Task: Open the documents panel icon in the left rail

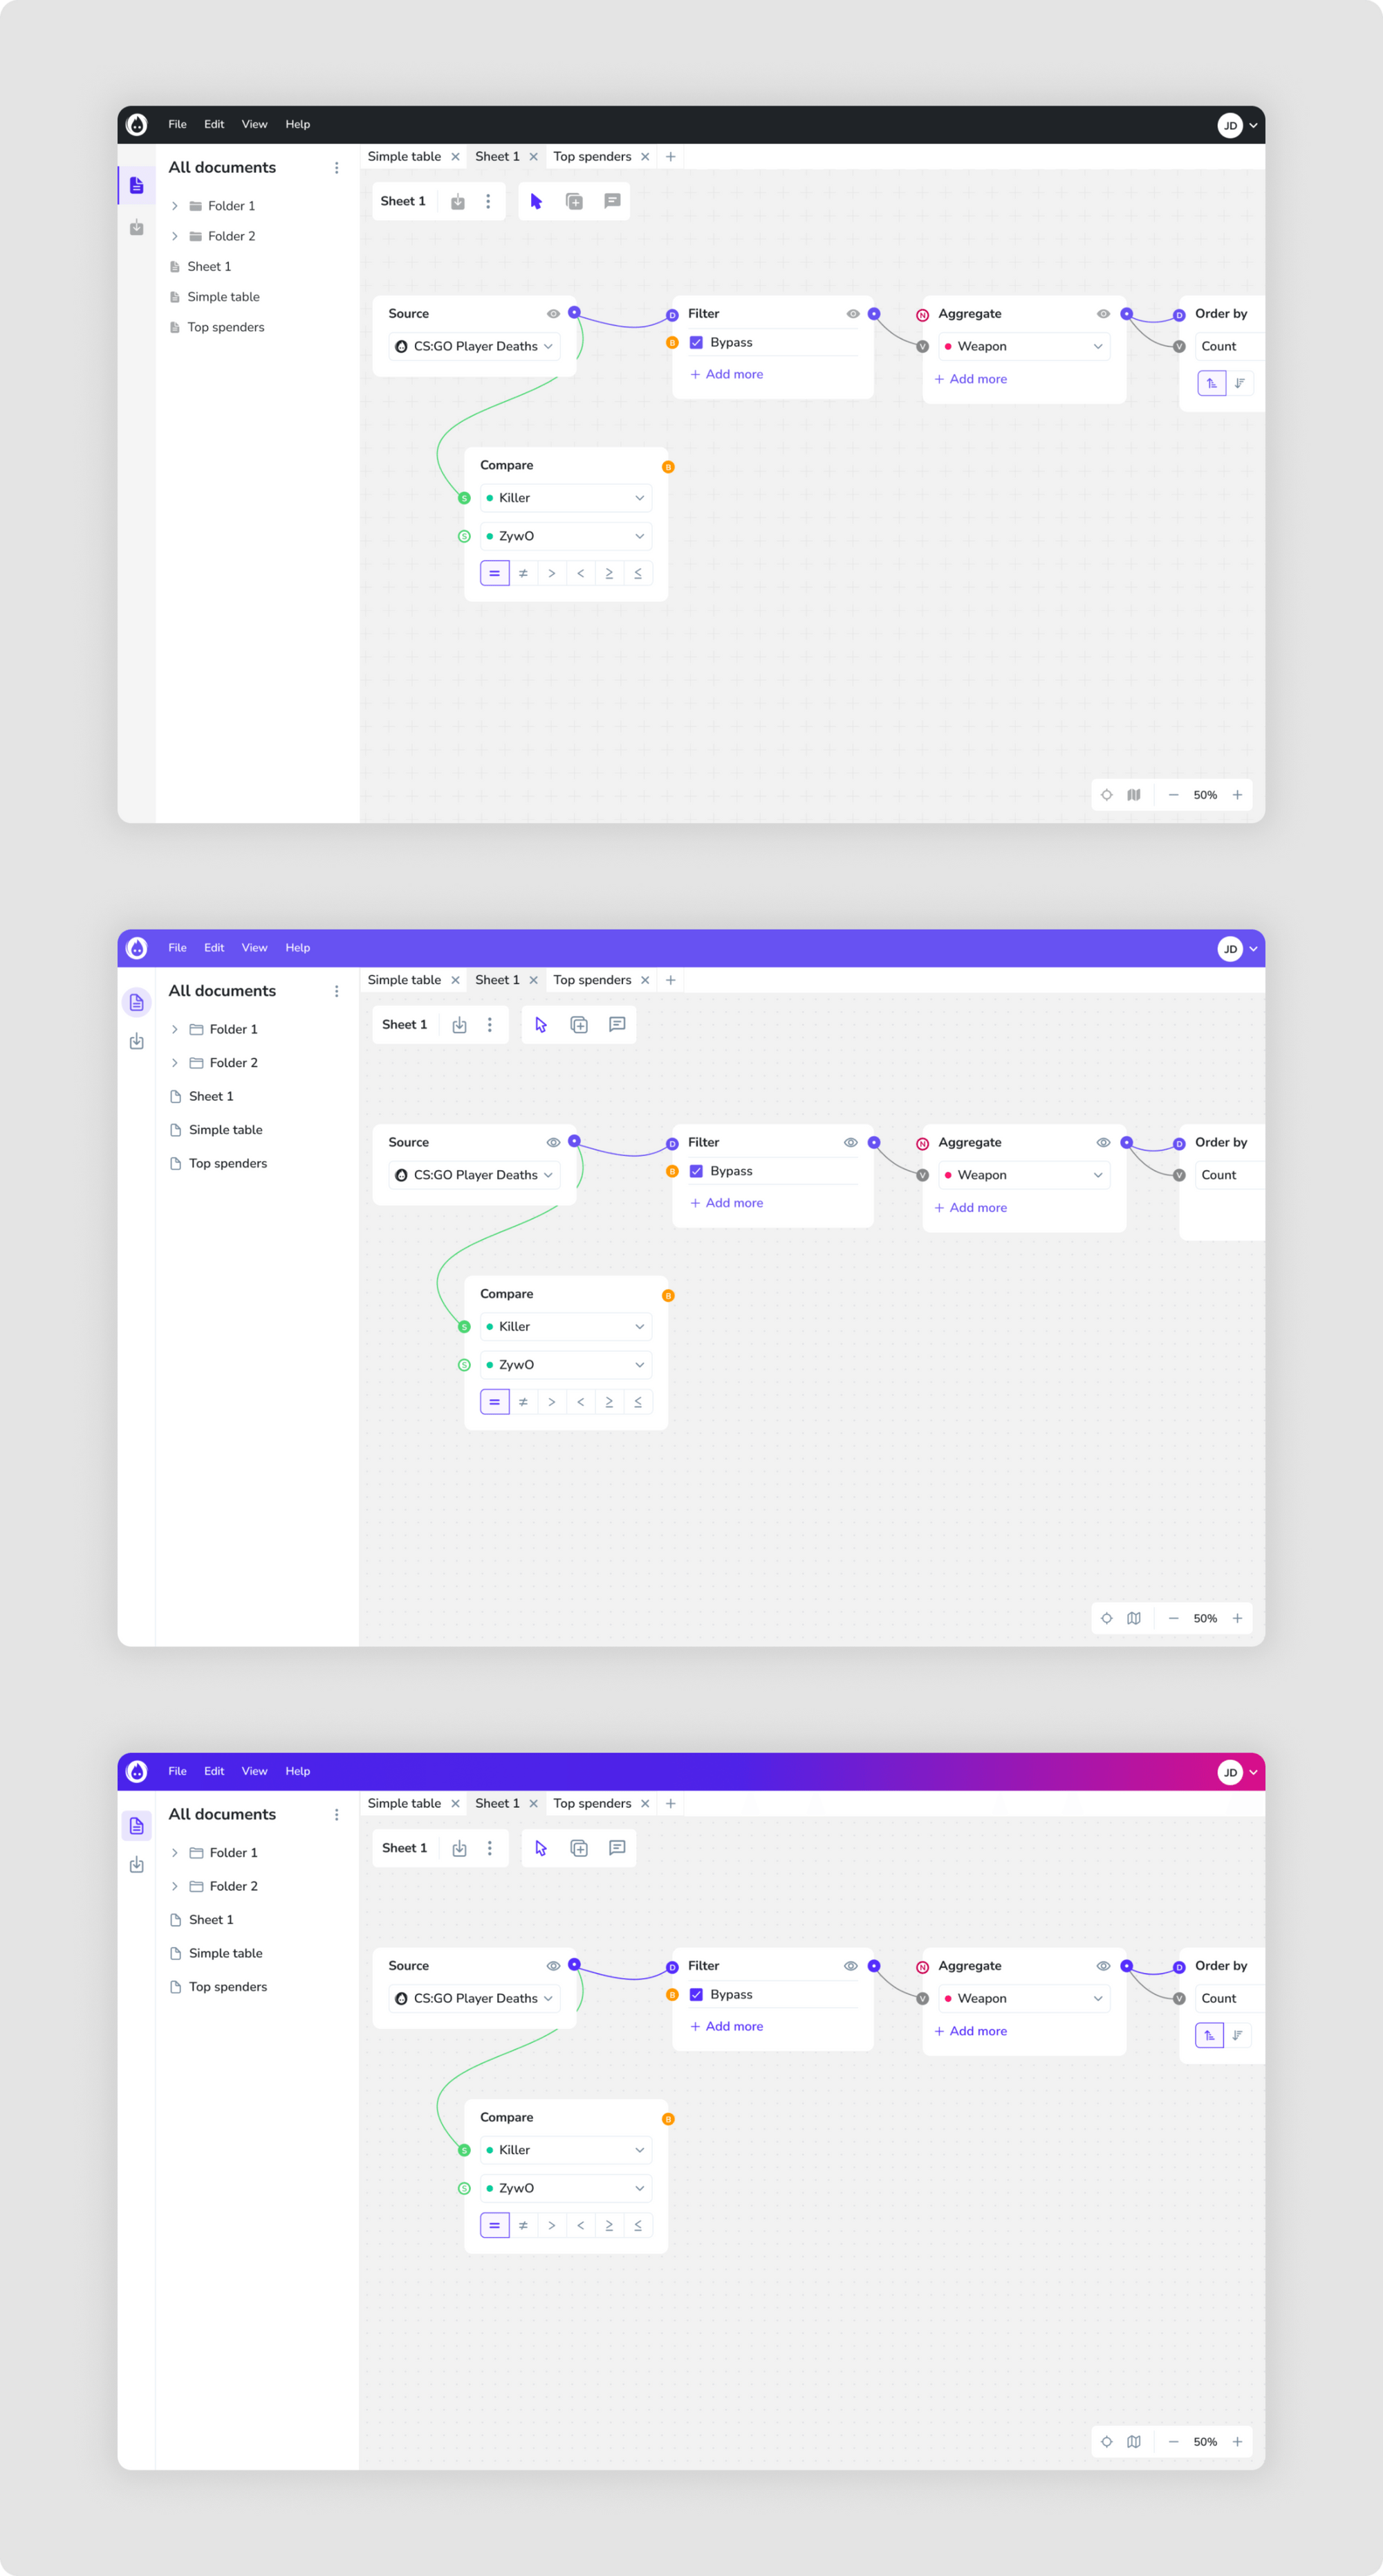Action: click(x=137, y=184)
